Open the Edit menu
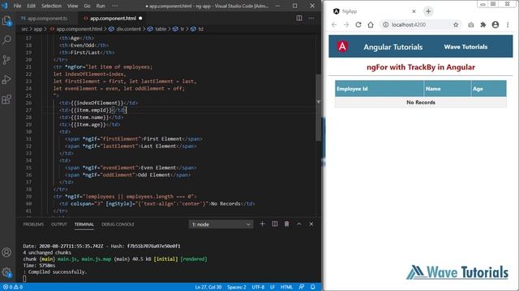 31,6
